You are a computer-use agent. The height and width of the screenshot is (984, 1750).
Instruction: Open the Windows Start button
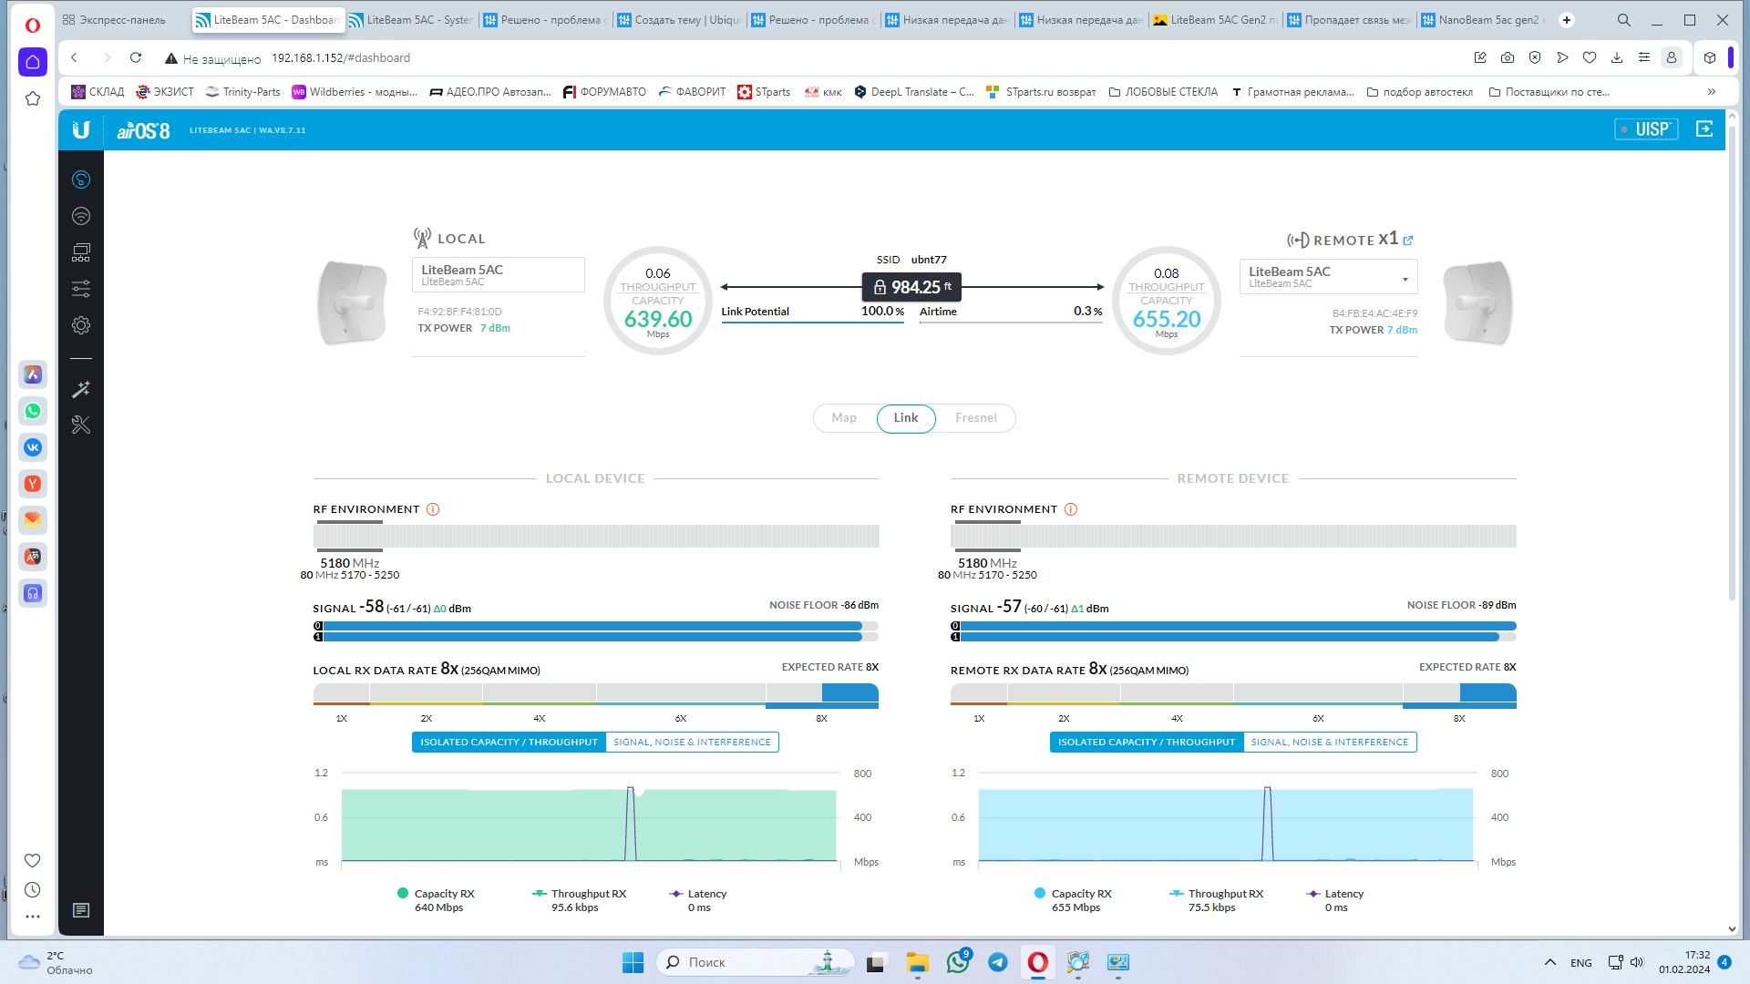[633, 962]
